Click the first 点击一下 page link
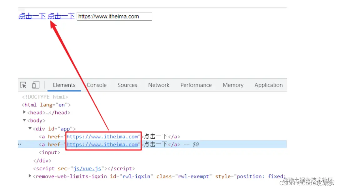 tap(32, 16)
